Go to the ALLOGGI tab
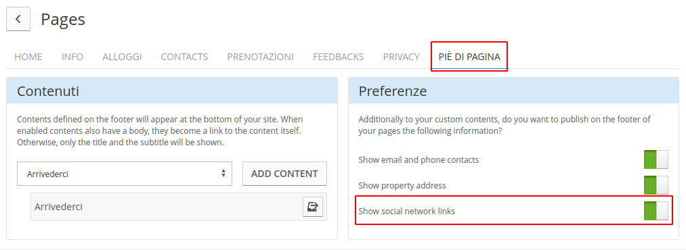686x250 pixels. (122, 57)
